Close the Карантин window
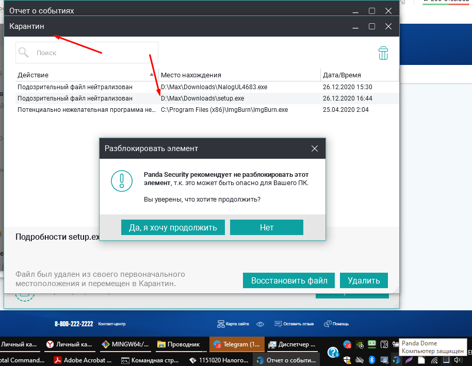Image resolution: width=472 pixels, height=366 pixels. (388, 26)
